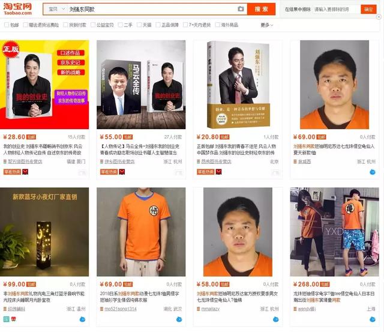Enable the 天猫 Tmall filter checkbox
Screen dimensions: 384x332
(x=139, y=25)
